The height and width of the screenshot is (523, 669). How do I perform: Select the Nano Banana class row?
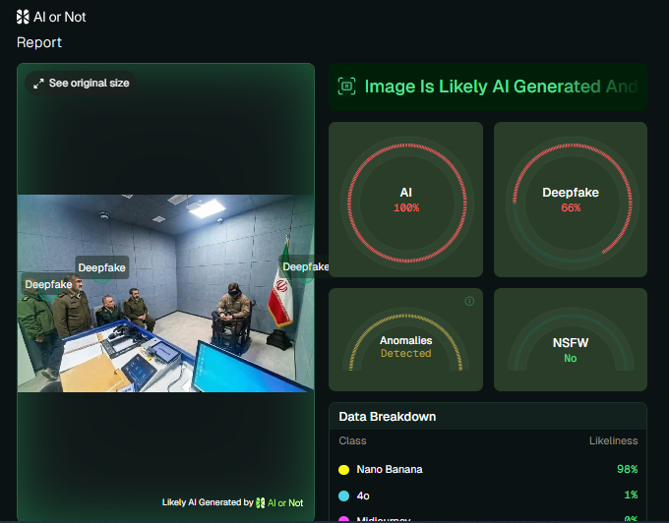[x=487, y=470]
